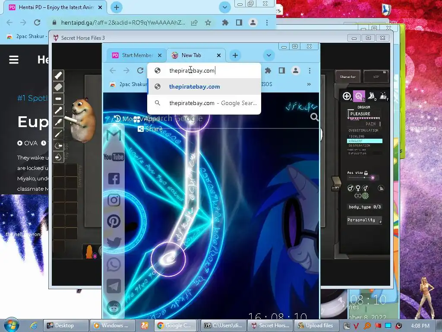This screenshot has width=442, height=332.
Task: Open the Reddit shortcut in the sidebar
Action: coord(114,308)
